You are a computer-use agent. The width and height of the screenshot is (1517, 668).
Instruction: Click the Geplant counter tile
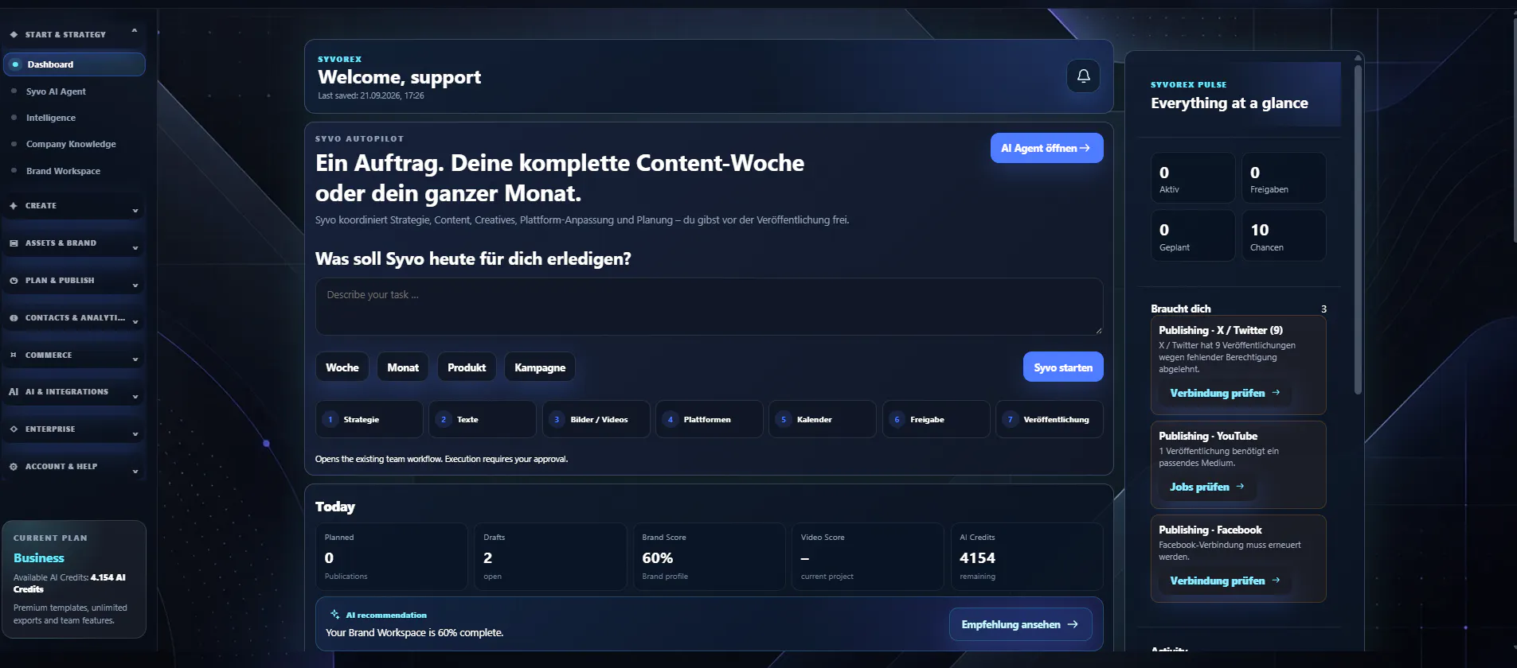pos(1193,235)
